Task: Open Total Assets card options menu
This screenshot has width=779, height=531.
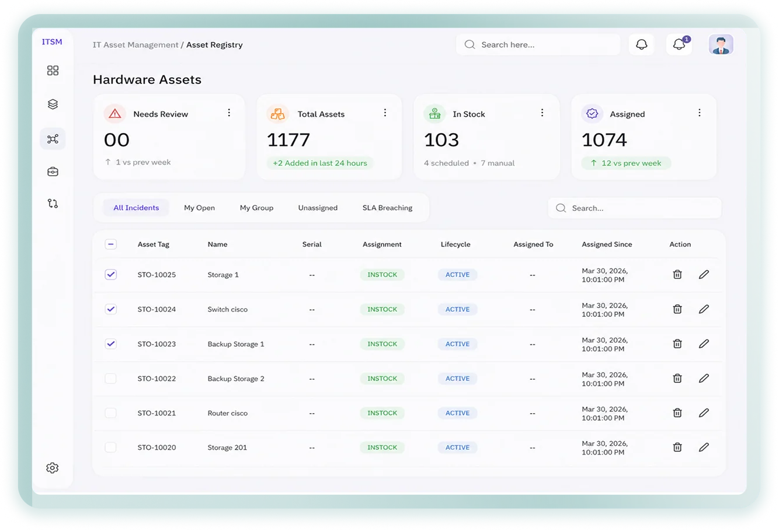Action: (385, 113)
